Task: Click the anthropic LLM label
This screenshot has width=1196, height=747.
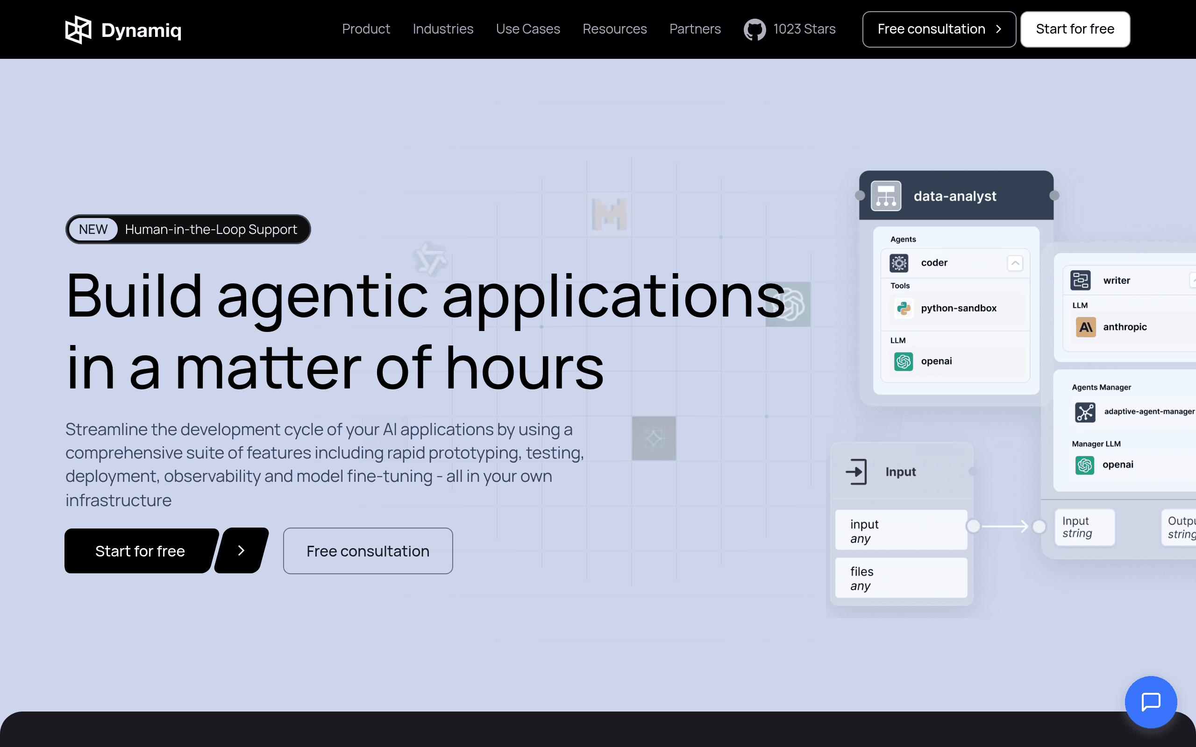Action: coord(1125,327)
